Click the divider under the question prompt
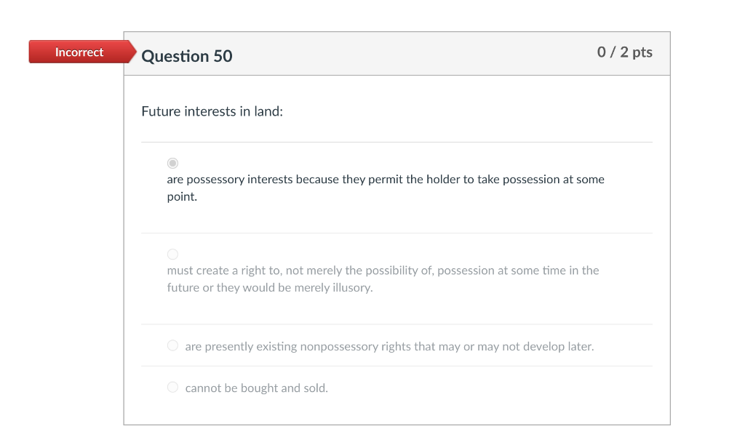The height and width of the screenshot is (445, 745). click(x=397, y=142)
